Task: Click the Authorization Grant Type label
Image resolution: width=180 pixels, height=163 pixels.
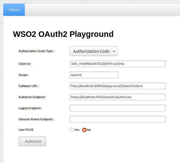Action: click(x=36, y=51)
